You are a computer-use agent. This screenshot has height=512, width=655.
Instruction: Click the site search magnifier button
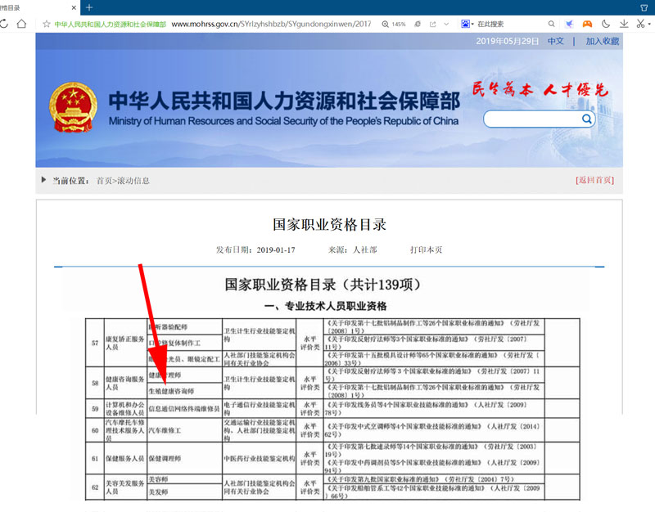(x=587, y=119)
